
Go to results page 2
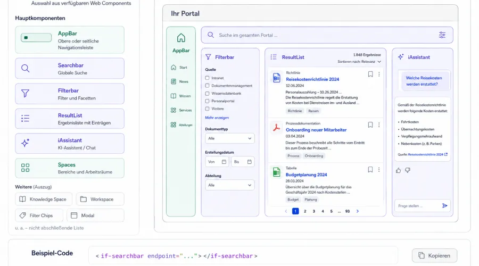(305, 211)
